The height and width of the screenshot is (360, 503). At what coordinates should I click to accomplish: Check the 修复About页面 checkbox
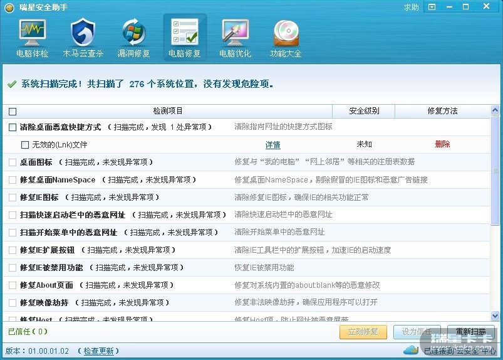[13, 285]
